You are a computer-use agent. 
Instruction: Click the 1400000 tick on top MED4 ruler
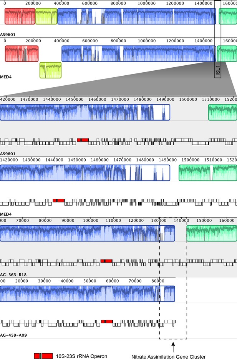pyautogui.click(x=203, y=41)
